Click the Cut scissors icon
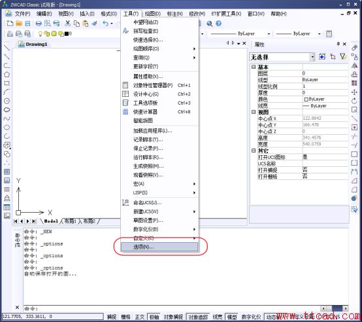 [x=68, y=24]
